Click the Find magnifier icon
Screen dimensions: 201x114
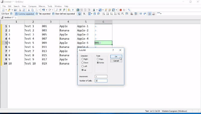pos(57,10)
